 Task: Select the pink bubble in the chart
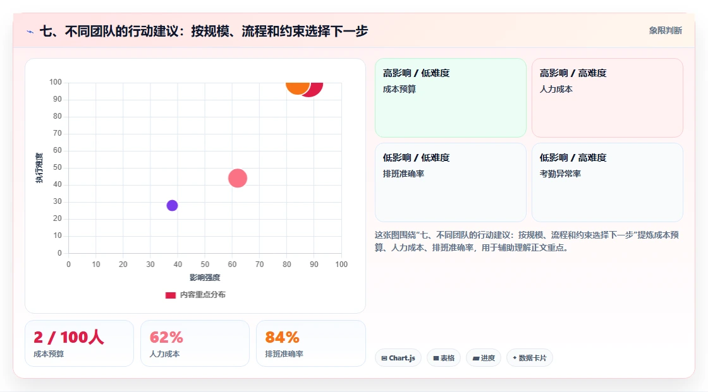point(238,178)
